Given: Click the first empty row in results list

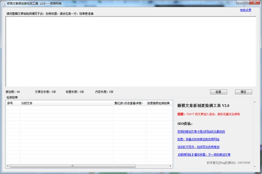Looking at the screenshot, I should [x=89, y=108].
